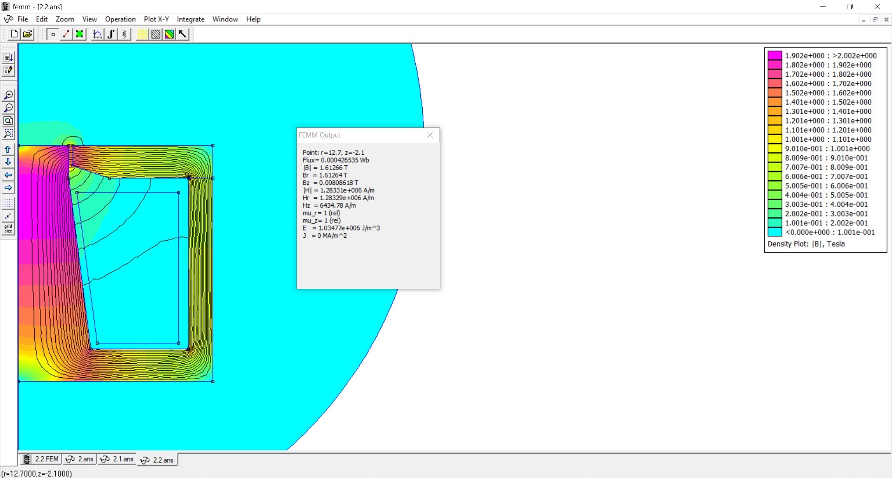Click the Br = 1.61264 T line
This screenshot has height=478, width=892.
pos(325,175)
